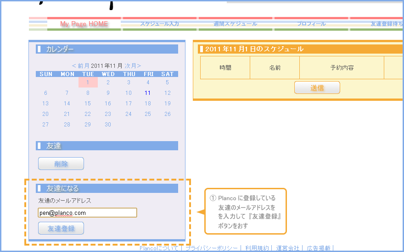Image resolution: width=404 pixels, height=252 pixels.
Task: Open the 友達登録待ち tab
Action: (x=386, y=24)
